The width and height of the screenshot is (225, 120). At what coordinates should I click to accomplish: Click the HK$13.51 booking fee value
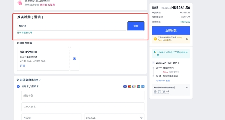pos(186,17)
